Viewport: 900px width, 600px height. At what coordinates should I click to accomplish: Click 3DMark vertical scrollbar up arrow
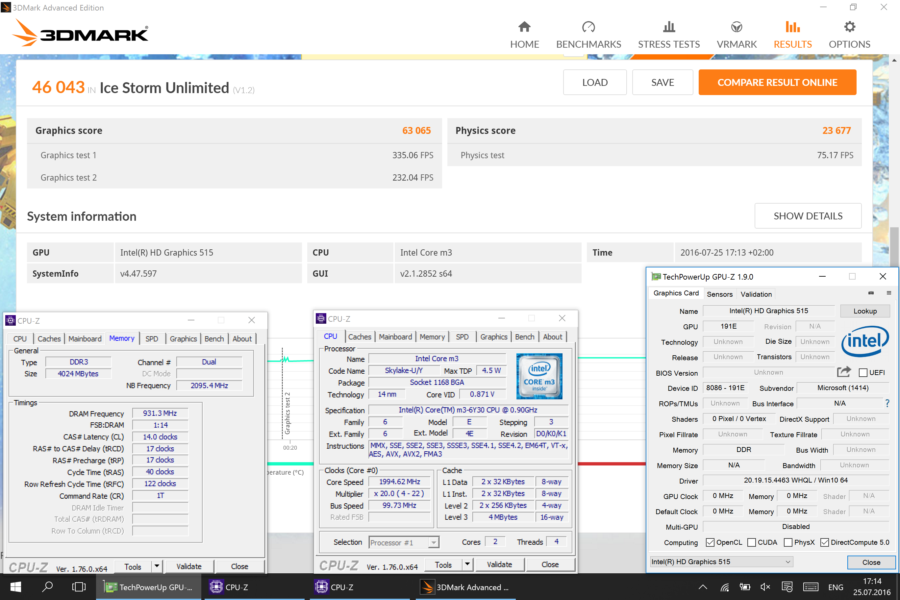coord(894,61)
